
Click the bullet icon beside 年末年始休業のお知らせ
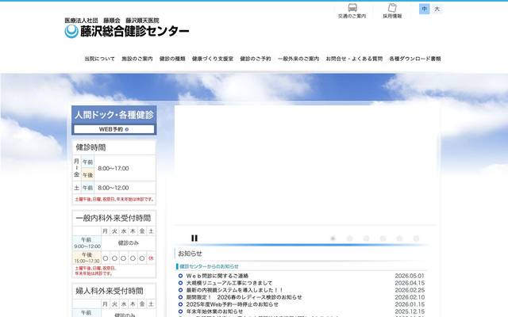point(180,311)
